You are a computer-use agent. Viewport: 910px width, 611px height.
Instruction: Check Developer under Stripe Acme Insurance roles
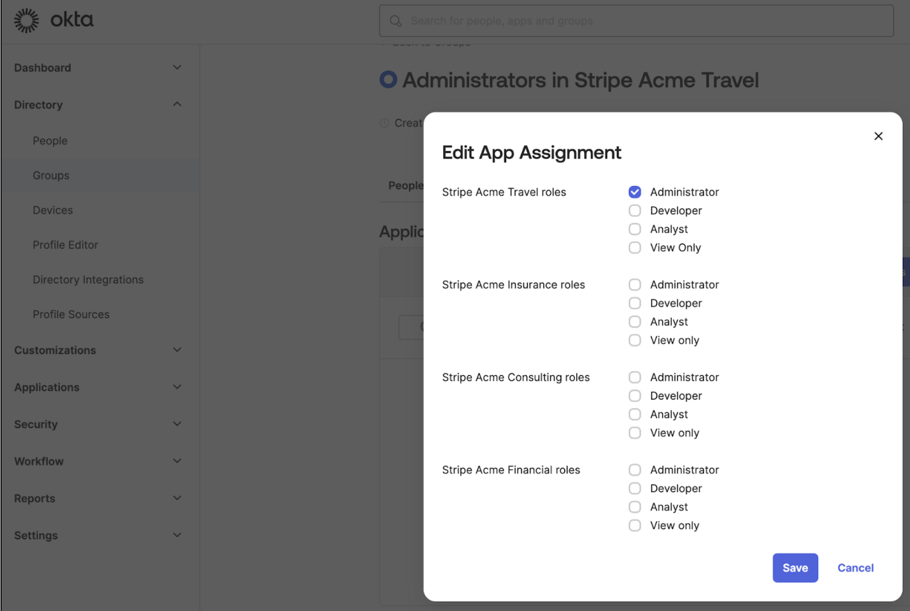635,303
